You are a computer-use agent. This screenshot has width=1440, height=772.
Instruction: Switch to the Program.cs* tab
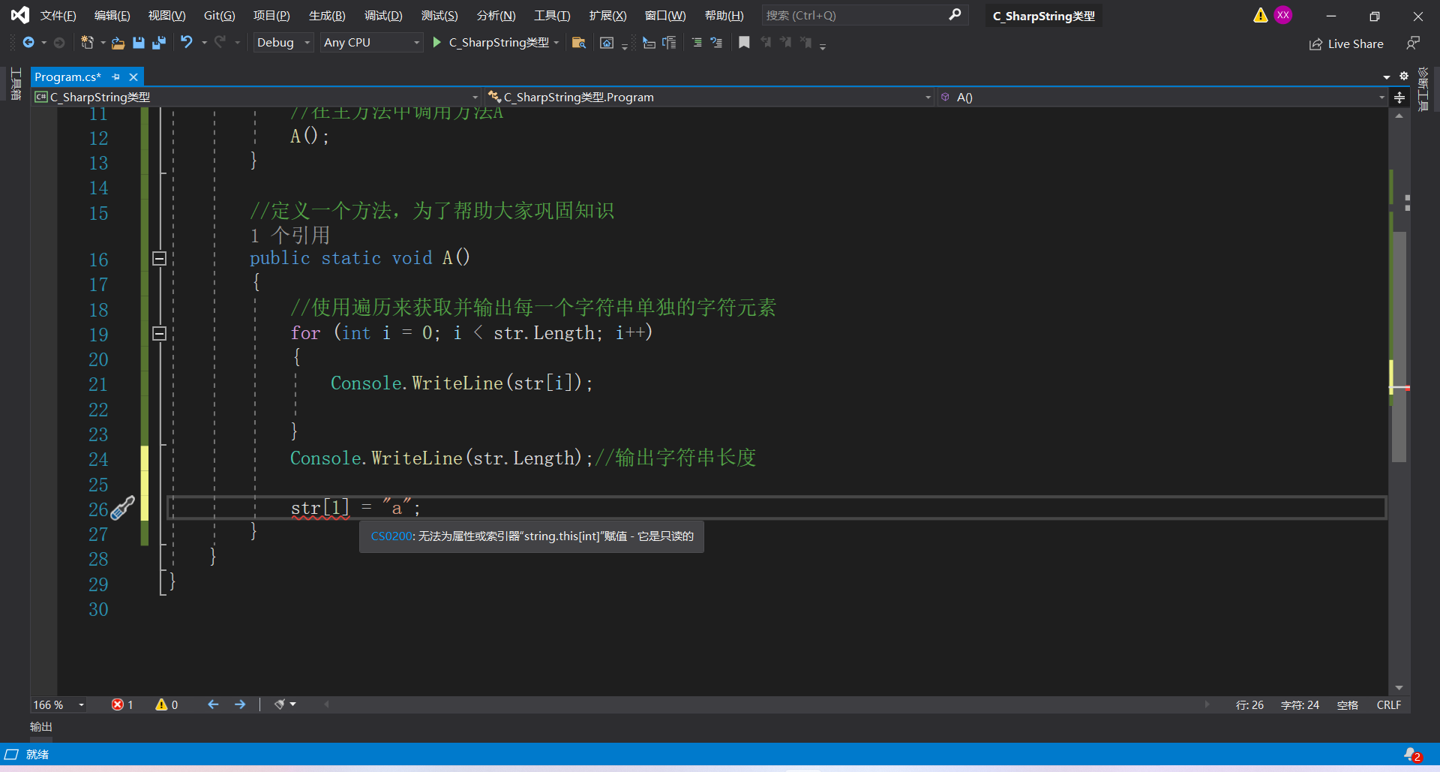67,77
